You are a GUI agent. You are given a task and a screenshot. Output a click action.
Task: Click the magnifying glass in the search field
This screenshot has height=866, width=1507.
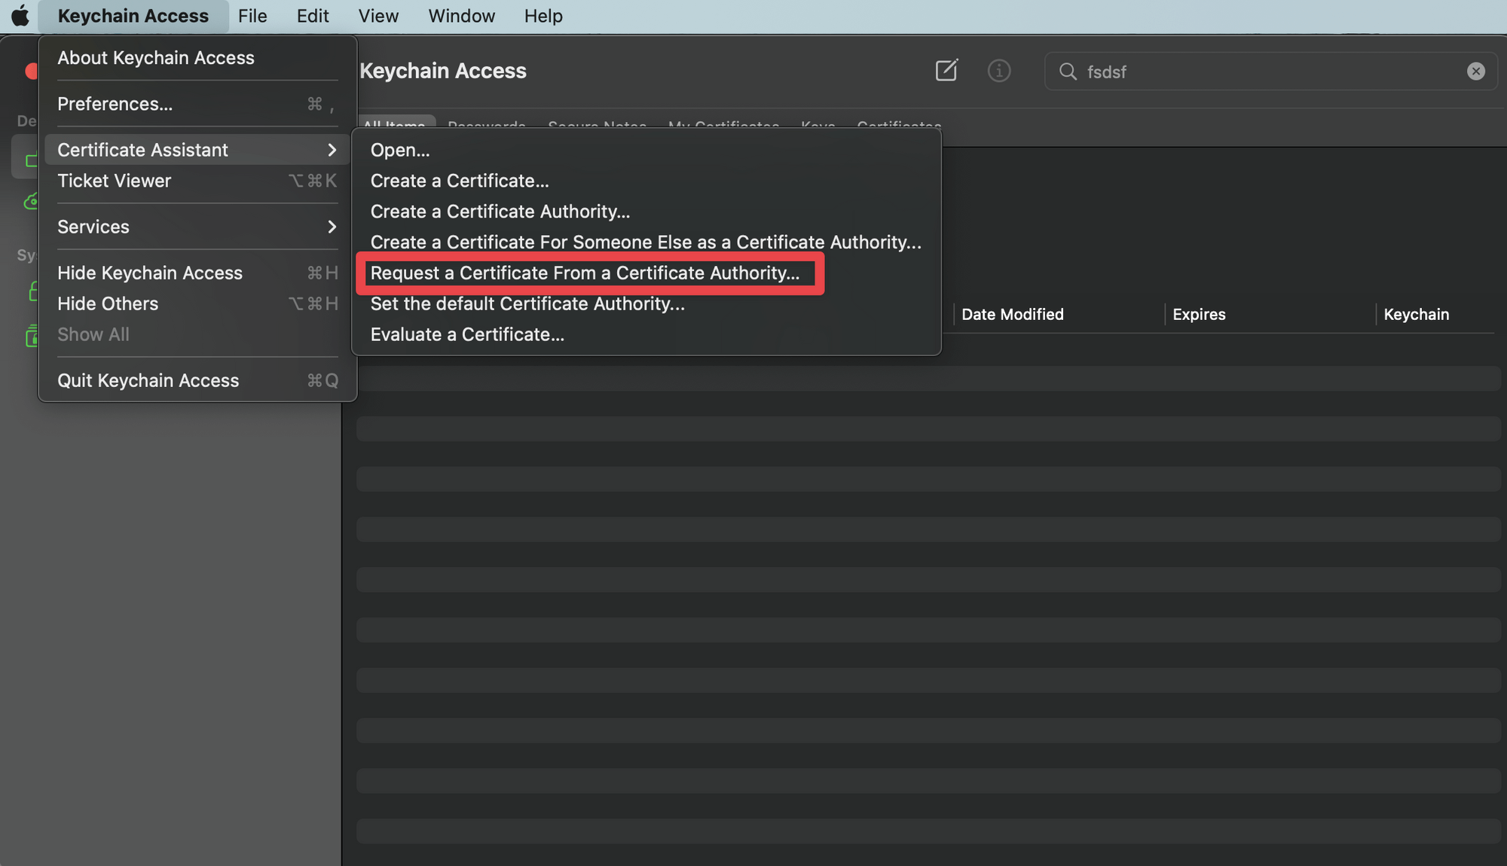pos(1068,72)
